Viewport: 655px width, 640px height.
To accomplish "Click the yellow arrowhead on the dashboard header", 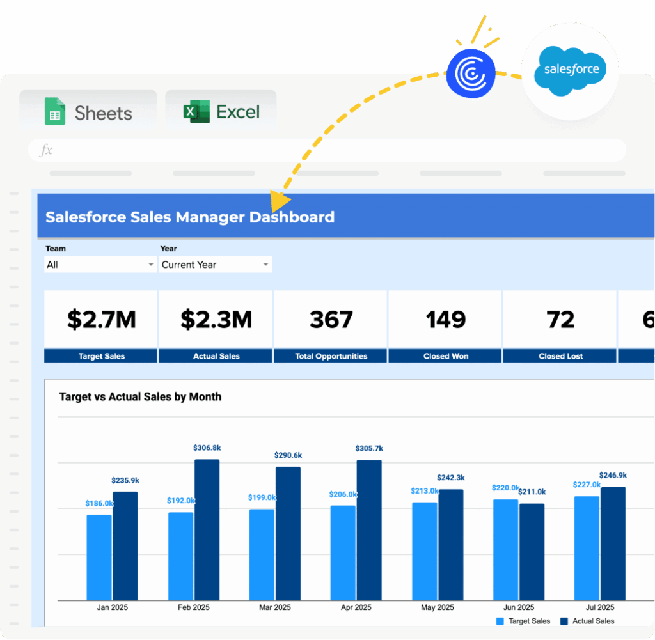I will pos(278,199).
